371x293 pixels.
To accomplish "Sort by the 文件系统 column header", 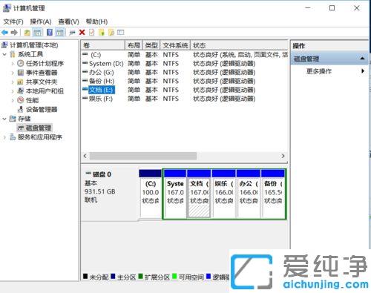I will click(175, 45).
